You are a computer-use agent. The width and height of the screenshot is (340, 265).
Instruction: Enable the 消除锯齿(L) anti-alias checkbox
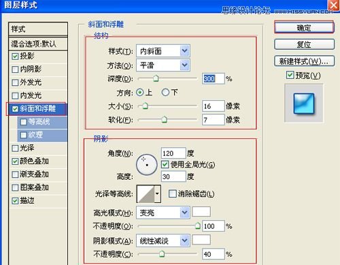[172, 193]
